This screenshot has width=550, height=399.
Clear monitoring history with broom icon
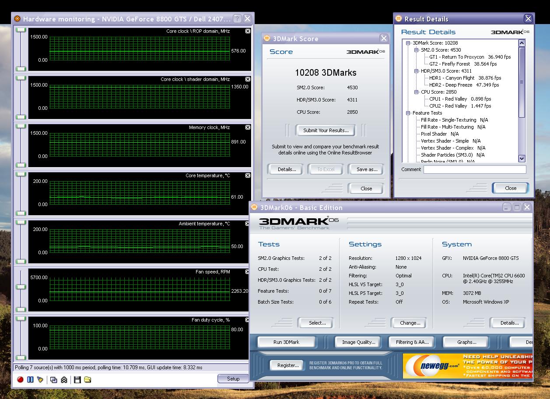[40, 379]
